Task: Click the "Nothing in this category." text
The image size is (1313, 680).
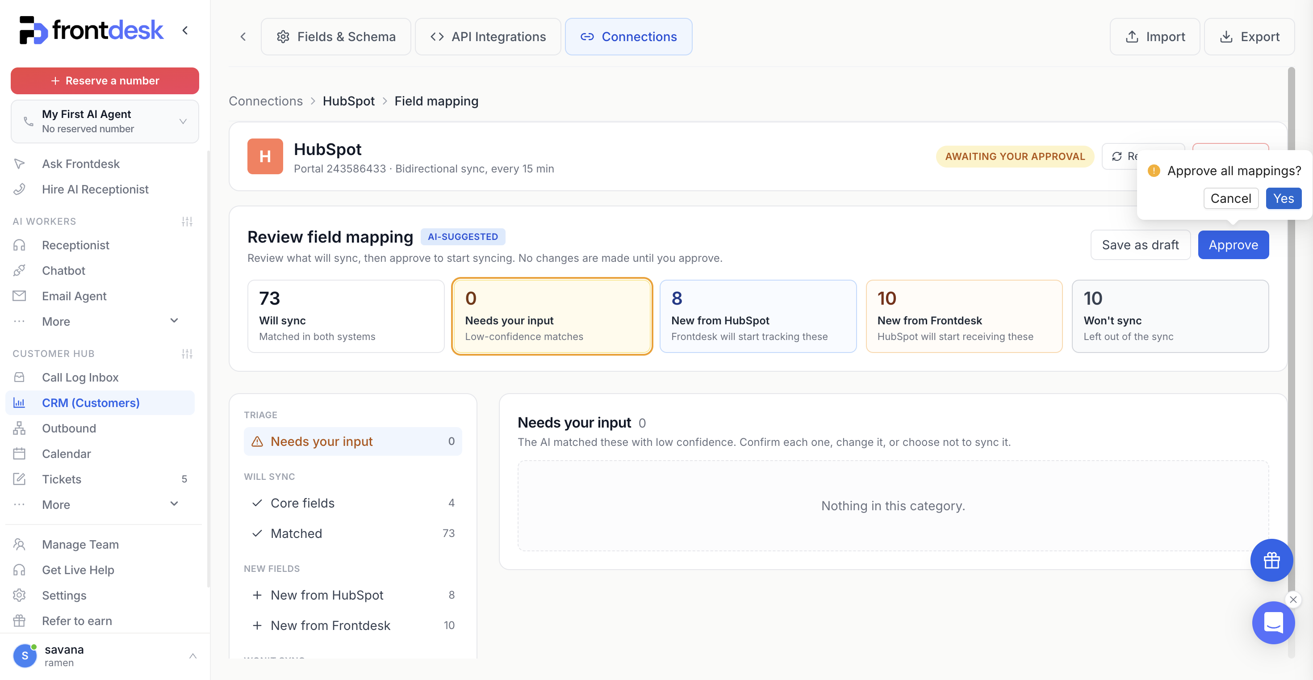Action: (893, 506)
